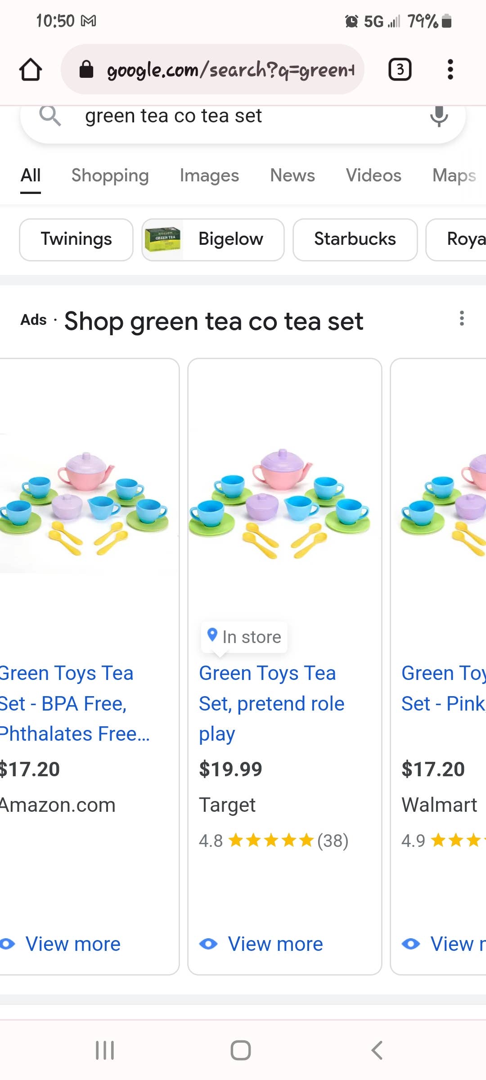Switch to the Images tab

click(x=209, y=175)
